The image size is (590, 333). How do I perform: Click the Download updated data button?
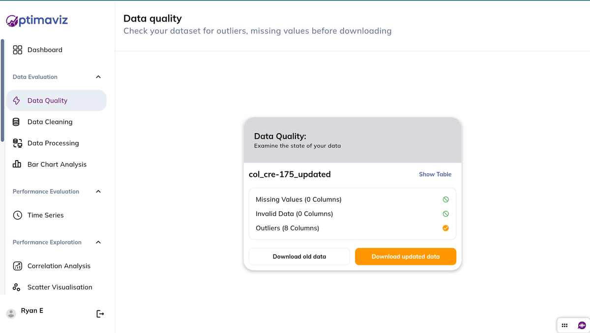coord(406,256)
